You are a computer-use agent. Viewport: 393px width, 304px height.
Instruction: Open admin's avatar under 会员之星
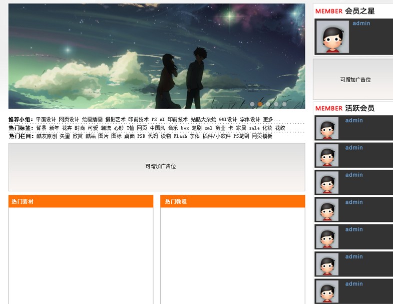coord(332,37)
